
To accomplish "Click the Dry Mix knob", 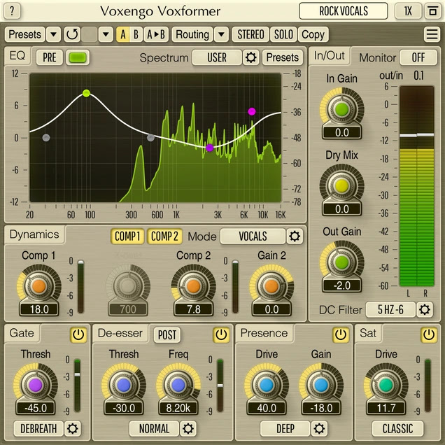I will pos(341,186).
